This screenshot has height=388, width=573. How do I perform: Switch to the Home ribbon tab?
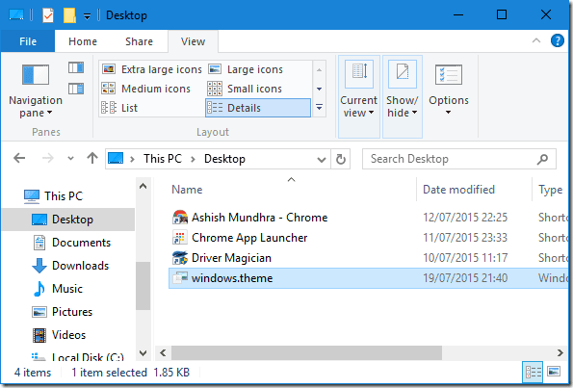[x=83, y=41]
